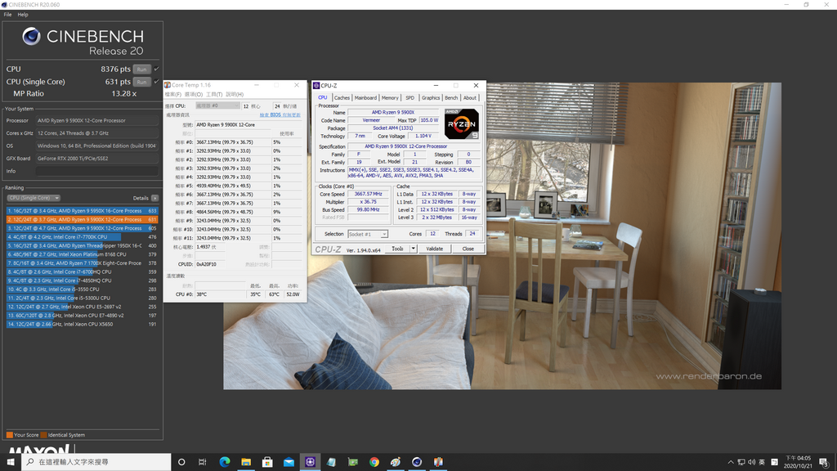Open the clock showing 2020/10/21
Viewport: 837px width, 471px height.
(798, 462)
